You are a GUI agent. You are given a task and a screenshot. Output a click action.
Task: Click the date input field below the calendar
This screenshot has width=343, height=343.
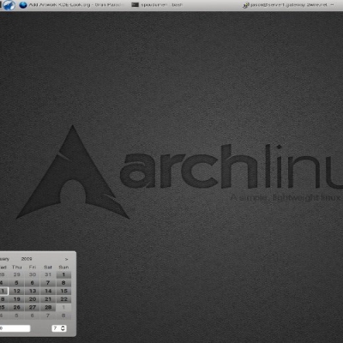click(15, 328)
